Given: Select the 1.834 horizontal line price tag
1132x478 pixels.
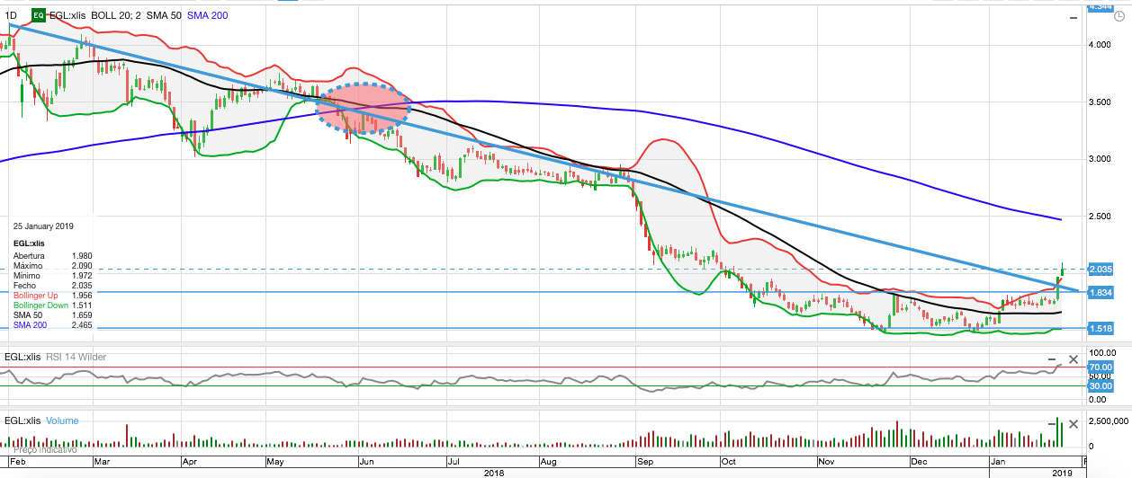Looking at the screenshot, I should [x=1101, y=292].
